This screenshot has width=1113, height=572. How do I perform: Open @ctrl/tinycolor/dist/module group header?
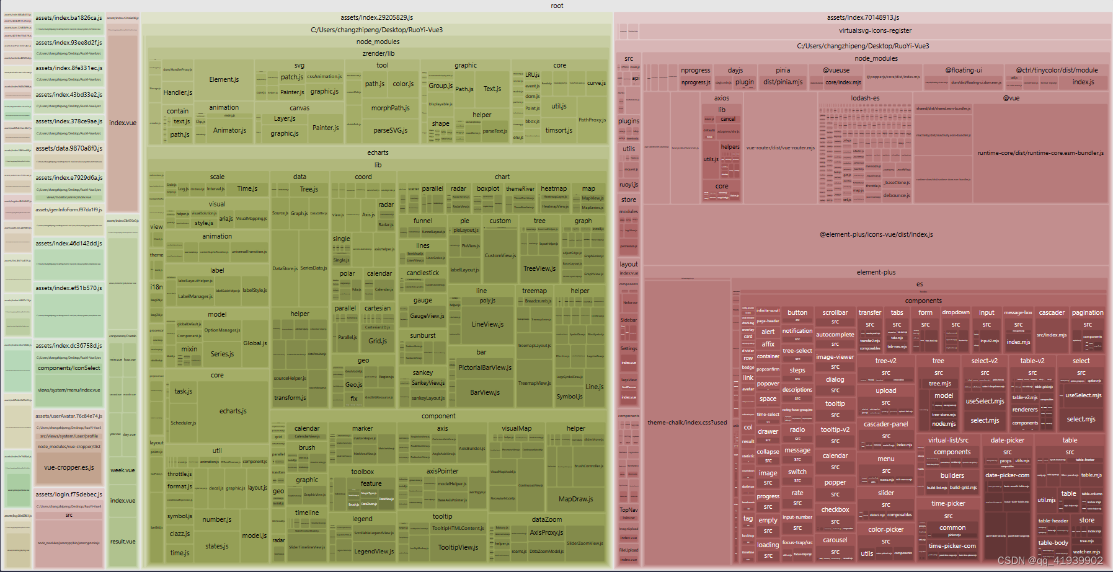click(x=1056, y=70)
